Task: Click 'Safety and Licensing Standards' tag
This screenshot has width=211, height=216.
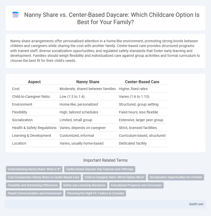Action: 84,185
